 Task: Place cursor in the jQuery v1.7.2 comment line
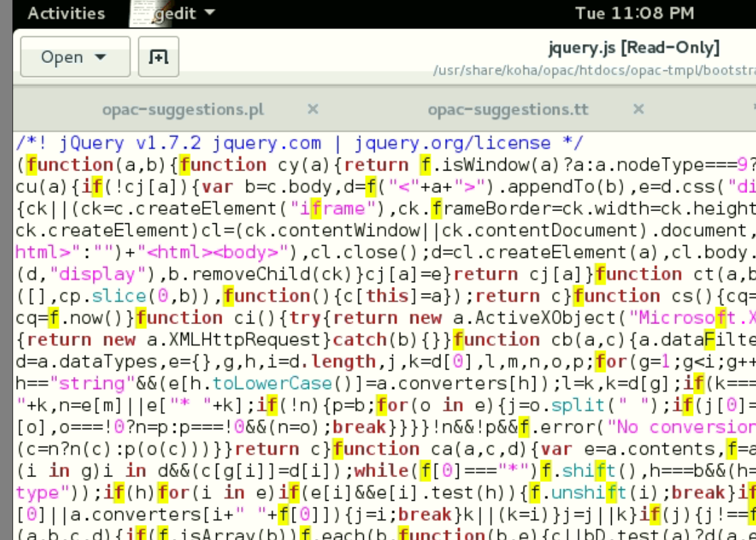tap(298, 143)
